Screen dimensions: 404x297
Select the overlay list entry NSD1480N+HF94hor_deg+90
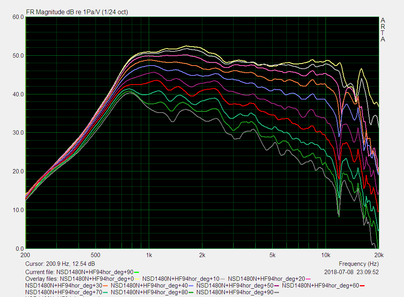click(235, 292)
